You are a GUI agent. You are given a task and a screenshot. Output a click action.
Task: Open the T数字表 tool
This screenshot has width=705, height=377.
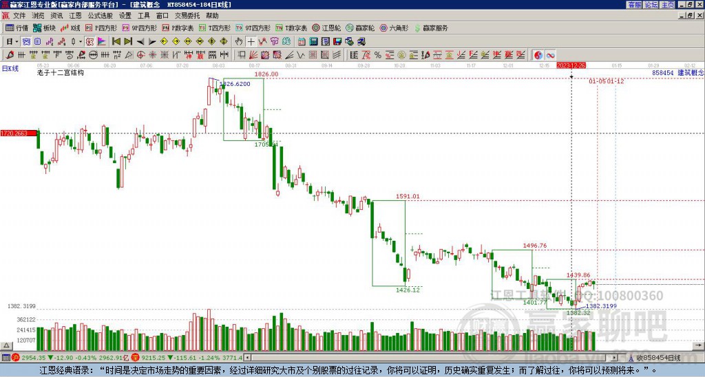click(x=291, y=28)
